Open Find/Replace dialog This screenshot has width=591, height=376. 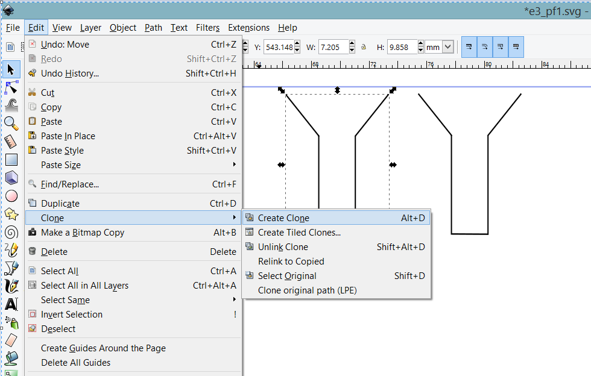click(133, 184)
